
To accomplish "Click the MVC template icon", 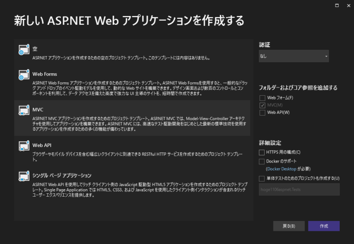I will click(x=24, y=110).
